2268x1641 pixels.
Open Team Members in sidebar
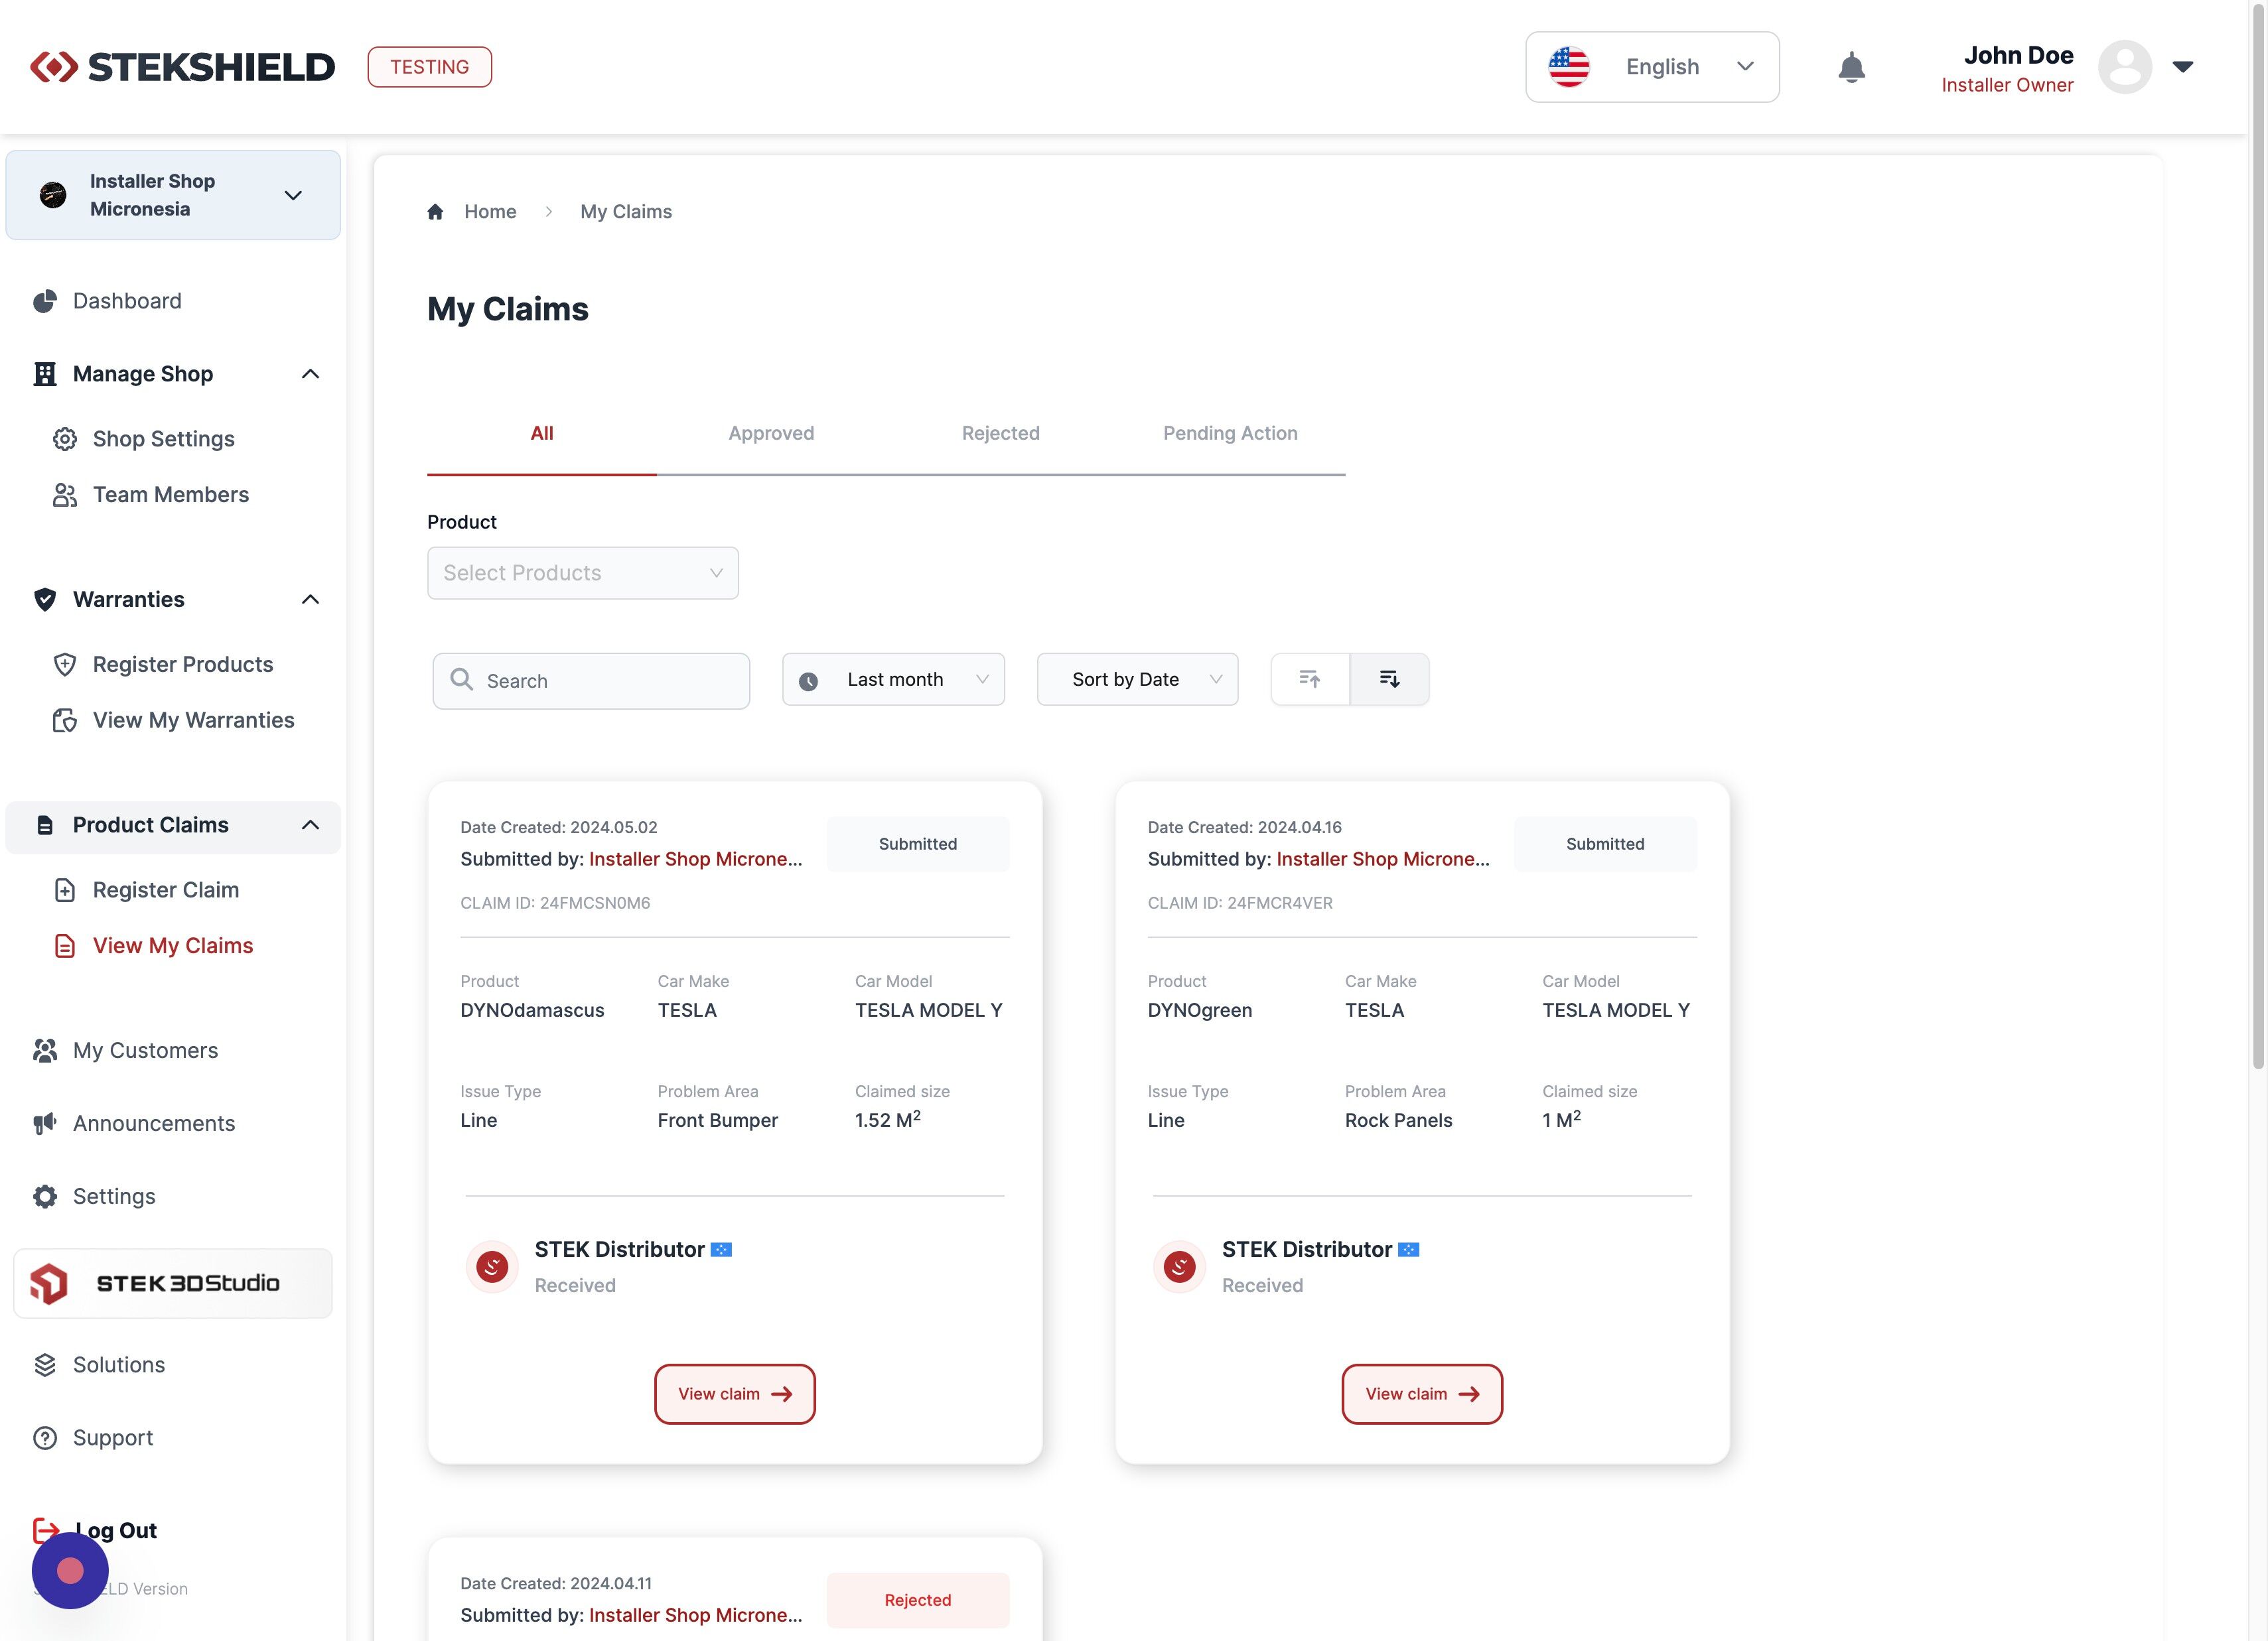point(170,495)
